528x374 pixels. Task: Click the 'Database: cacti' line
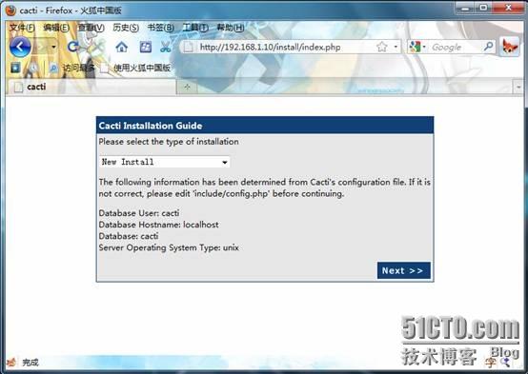coord(129,236)
